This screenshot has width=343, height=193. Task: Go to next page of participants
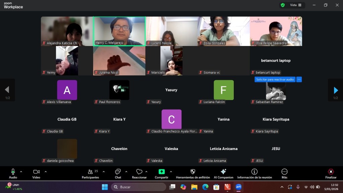(336, 90)
